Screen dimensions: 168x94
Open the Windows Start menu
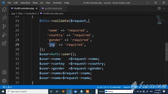[3, 91]
